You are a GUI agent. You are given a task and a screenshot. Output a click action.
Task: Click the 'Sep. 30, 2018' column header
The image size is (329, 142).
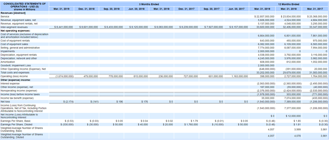[x=111, y=9]
